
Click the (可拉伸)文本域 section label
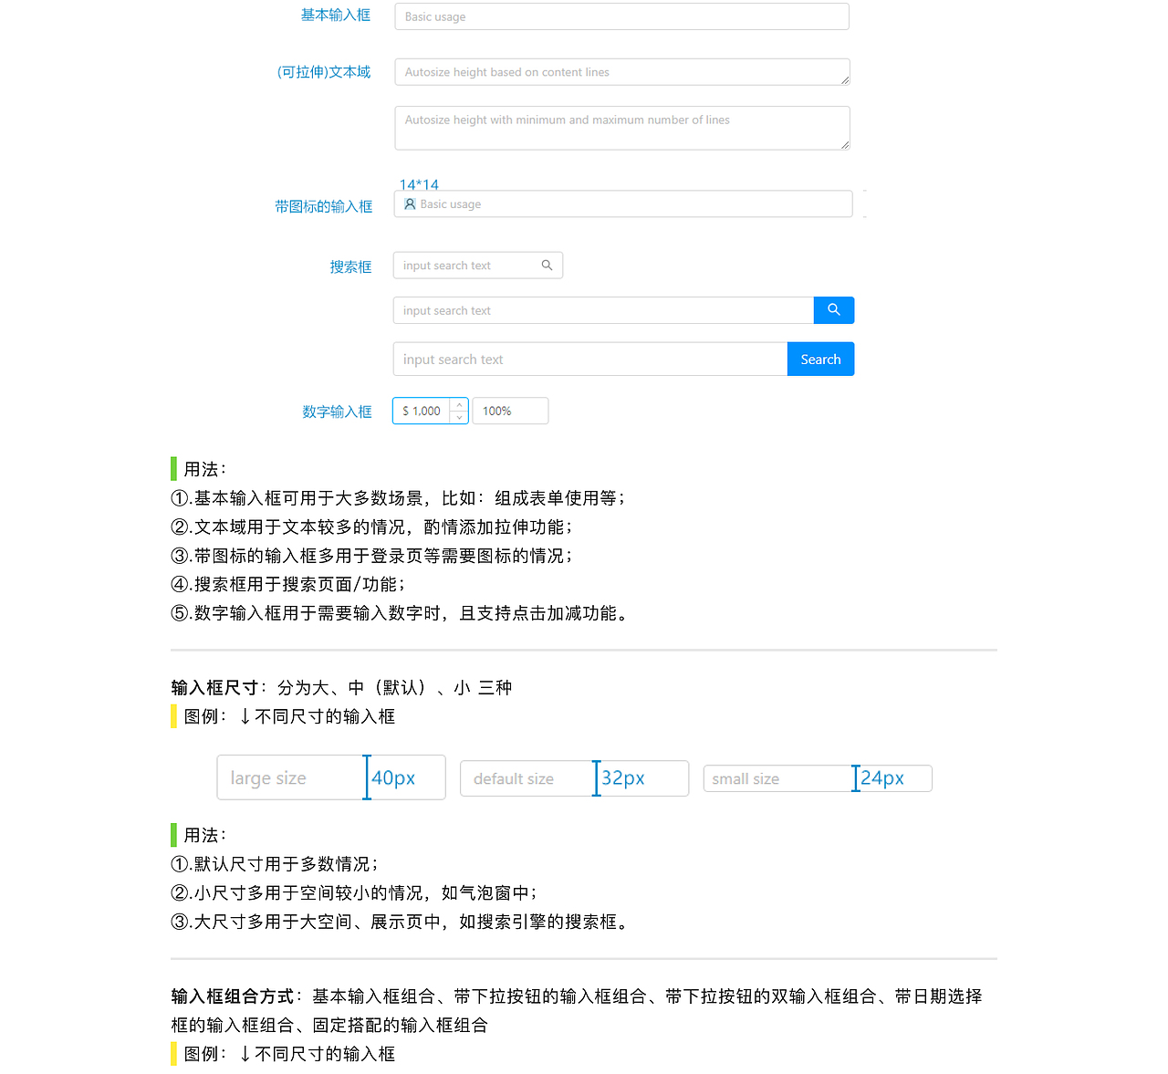[x=324, y=71]
